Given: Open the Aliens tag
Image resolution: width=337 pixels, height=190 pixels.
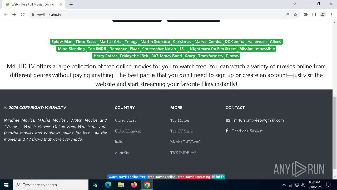Looking at the screenshot, I should [x=275, y=42].
